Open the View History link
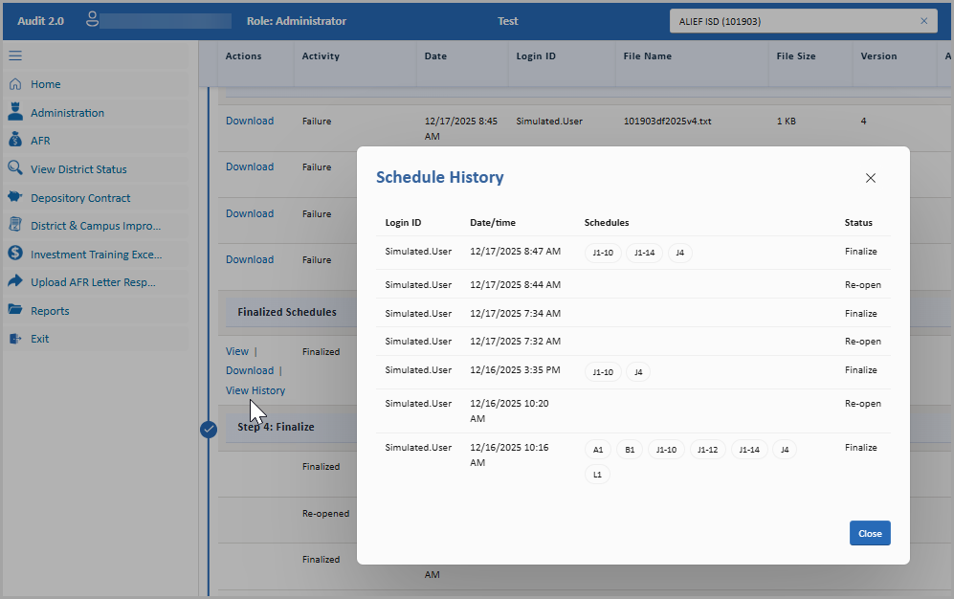 [255, 390]
